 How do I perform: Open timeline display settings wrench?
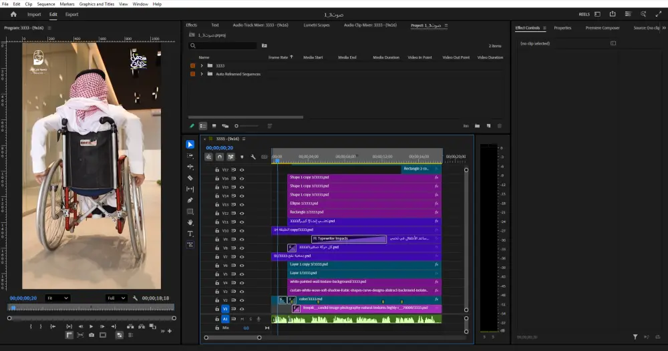click(x=253, y=157)
